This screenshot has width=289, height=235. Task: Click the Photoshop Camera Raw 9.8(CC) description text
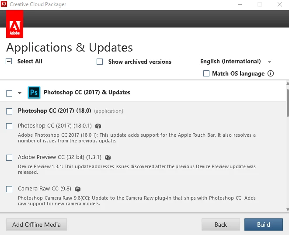pyautogui.click(x=137, y=201)
